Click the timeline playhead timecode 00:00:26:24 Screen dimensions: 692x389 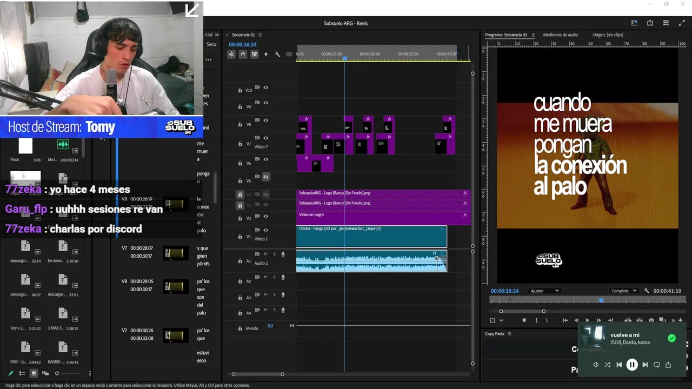coord(243,44)
